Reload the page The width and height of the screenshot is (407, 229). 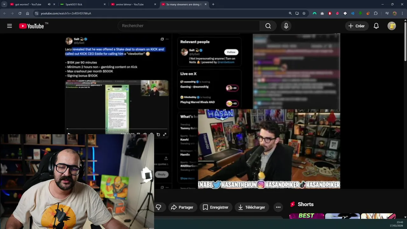coord(20,13)
